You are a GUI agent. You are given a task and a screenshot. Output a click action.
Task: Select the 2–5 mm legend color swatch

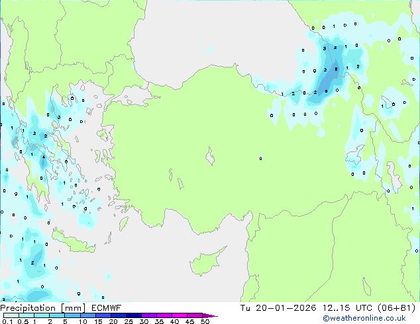click(x=58, y=315)
